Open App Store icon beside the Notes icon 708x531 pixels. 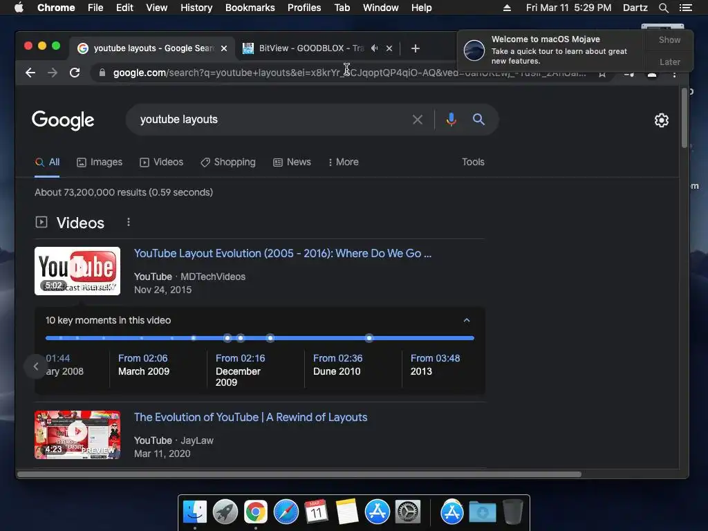click(x=378, y=512)
